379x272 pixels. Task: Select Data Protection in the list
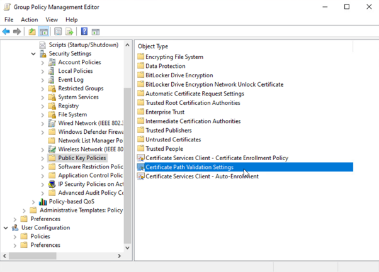click(x=166, y=66)
